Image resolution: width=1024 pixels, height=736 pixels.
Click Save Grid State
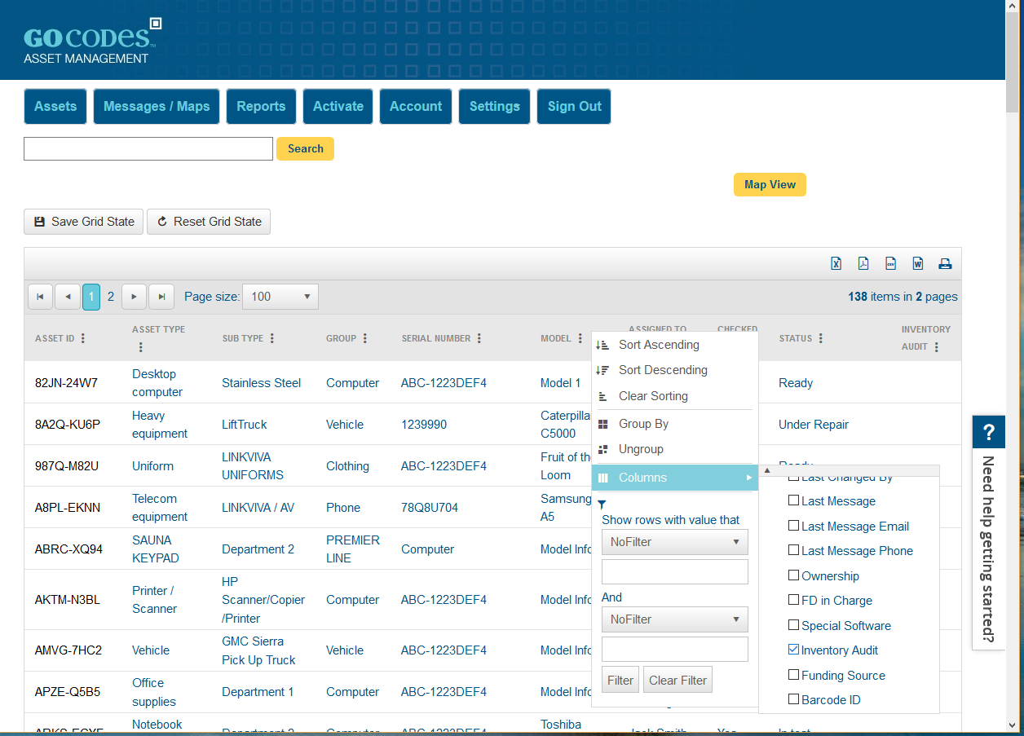tap(83, 222)
